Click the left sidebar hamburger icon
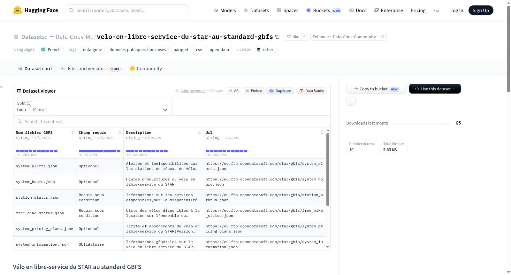The image size is (511, 275). click(x=1, y=88)
